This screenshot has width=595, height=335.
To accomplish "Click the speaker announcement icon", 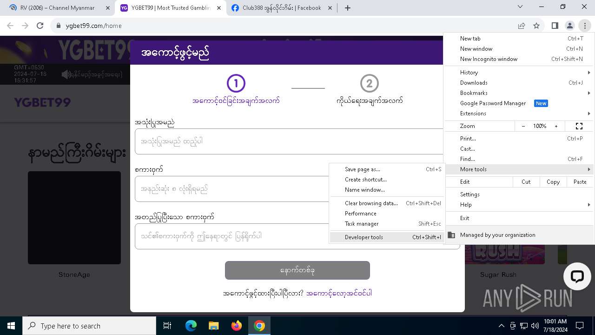I will pyautogui.click(x=66, y=74).
